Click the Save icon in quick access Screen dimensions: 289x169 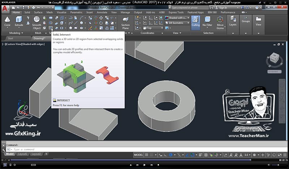coord(23,8)
